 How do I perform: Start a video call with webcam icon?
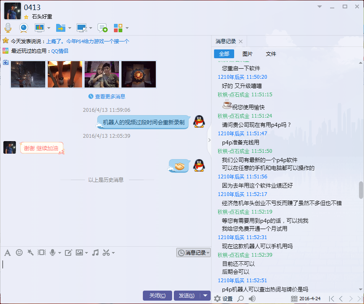coord(23,28)
